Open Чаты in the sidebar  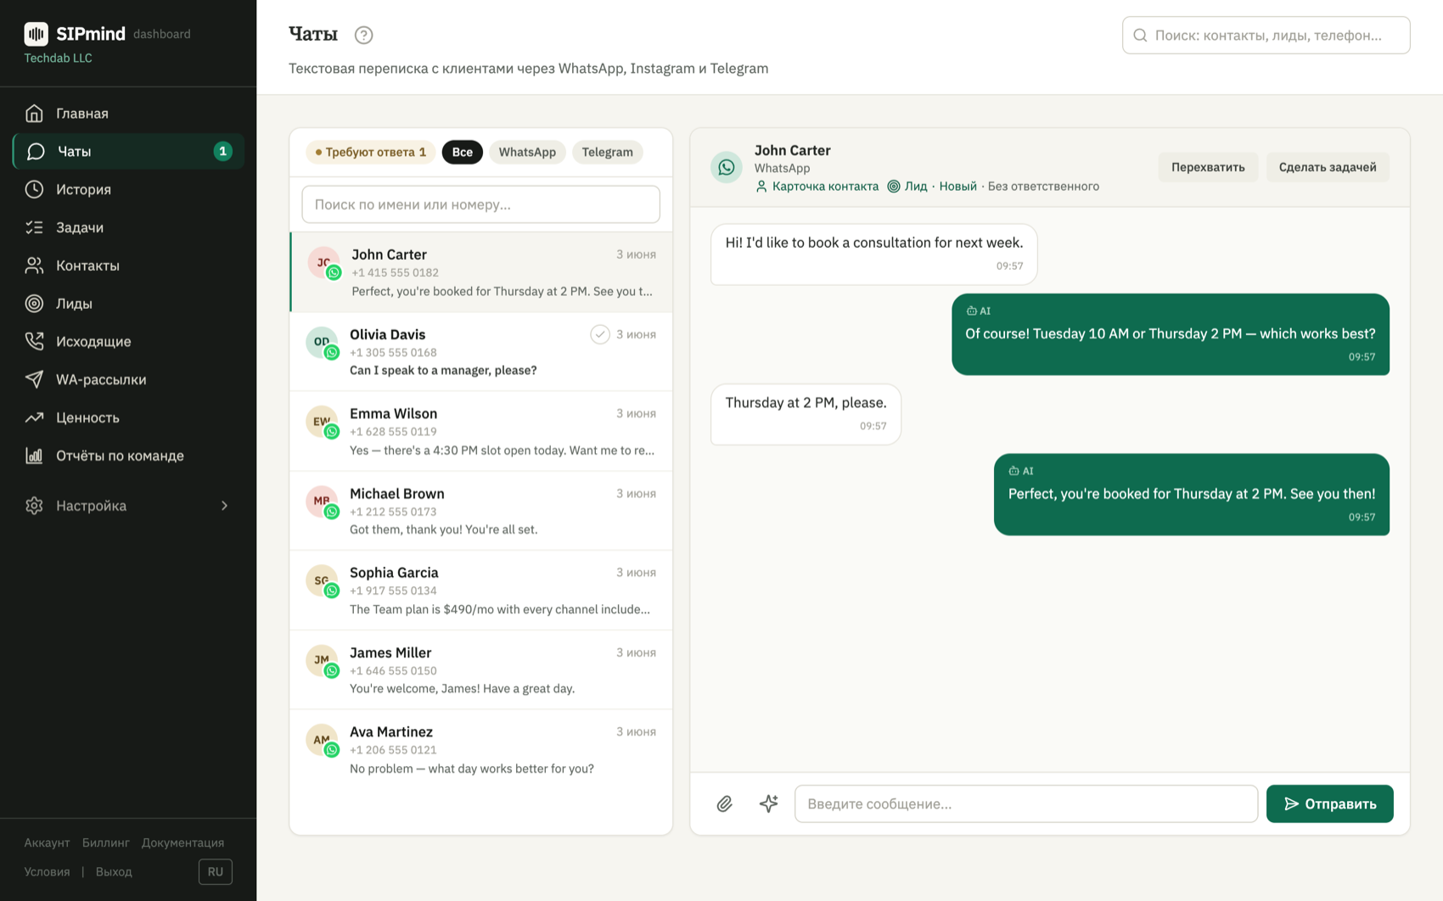point(128,151)
